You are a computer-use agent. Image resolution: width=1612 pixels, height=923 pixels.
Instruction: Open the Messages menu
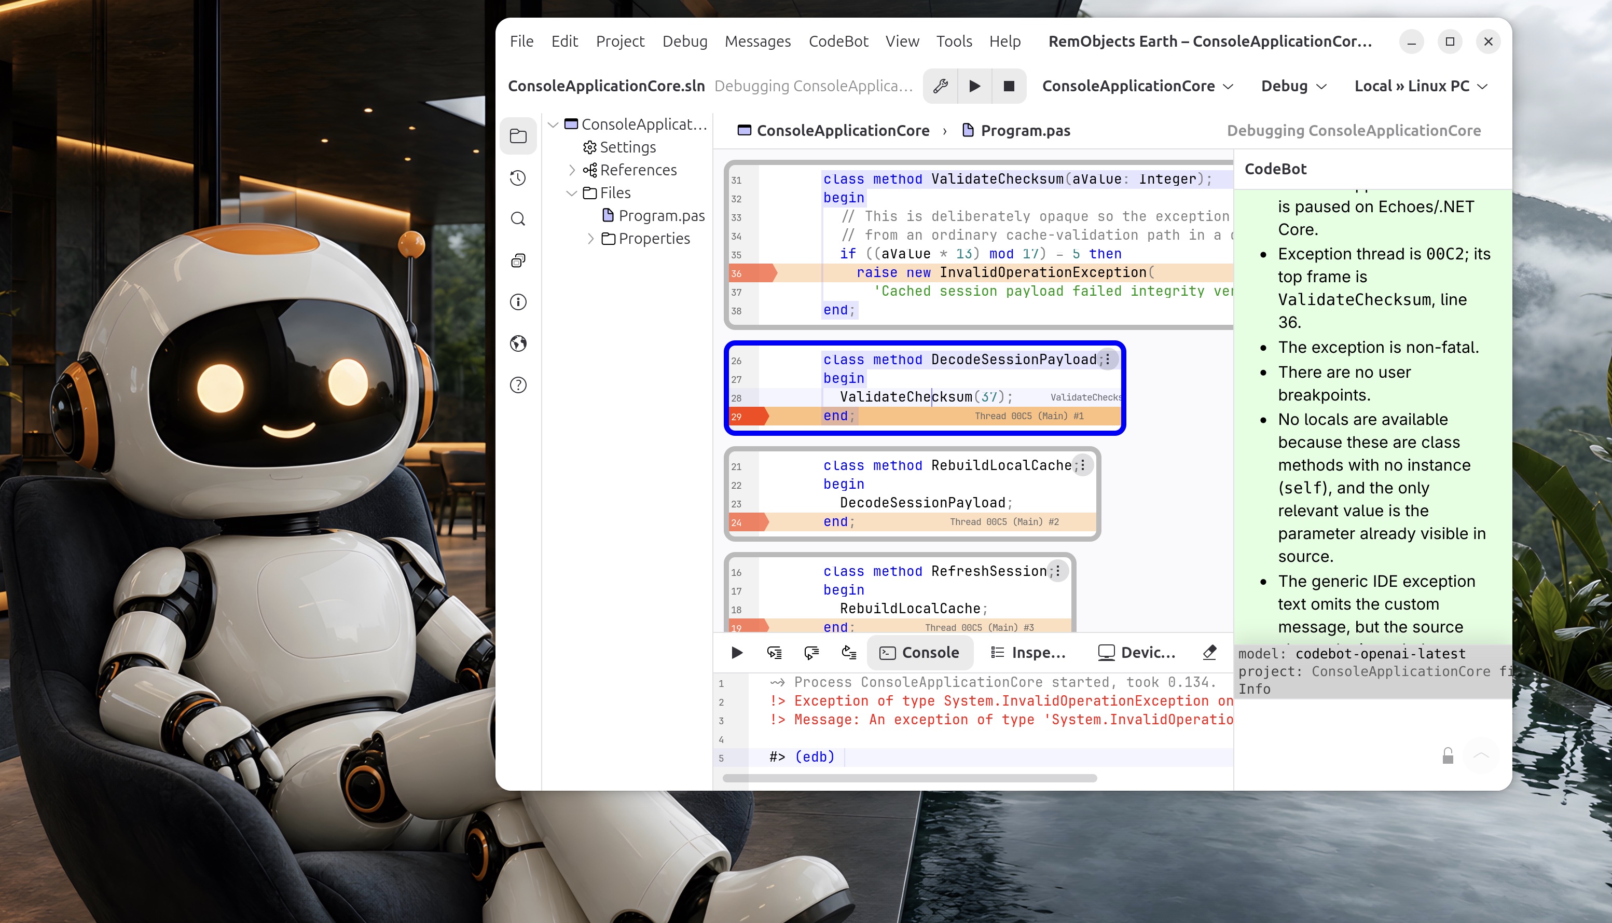point(757,41)
